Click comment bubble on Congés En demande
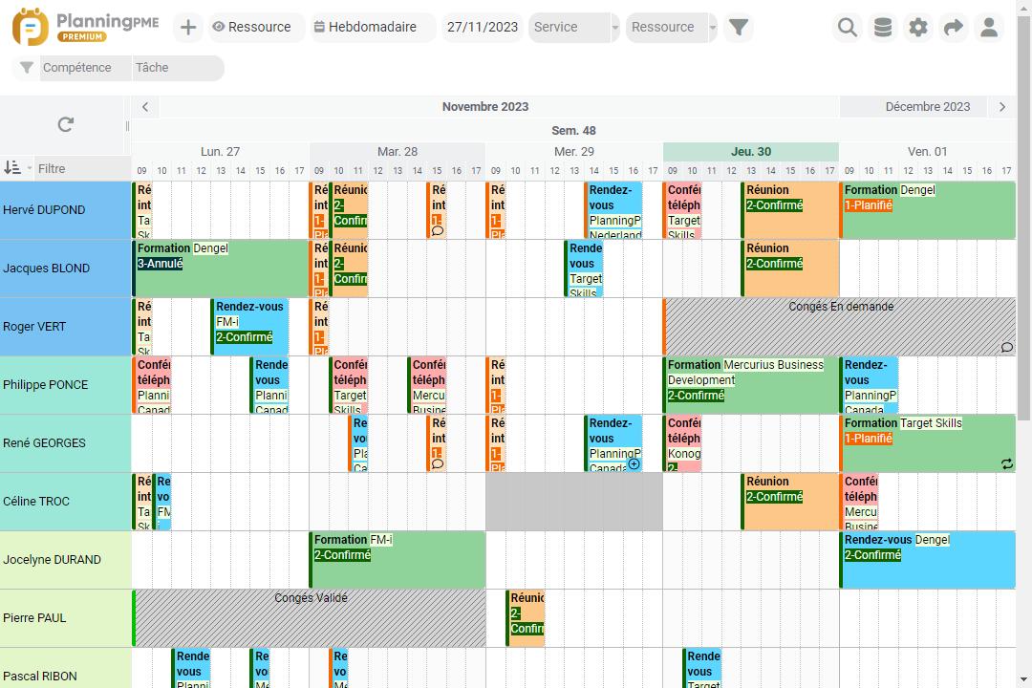 [x=1007, y=348]
